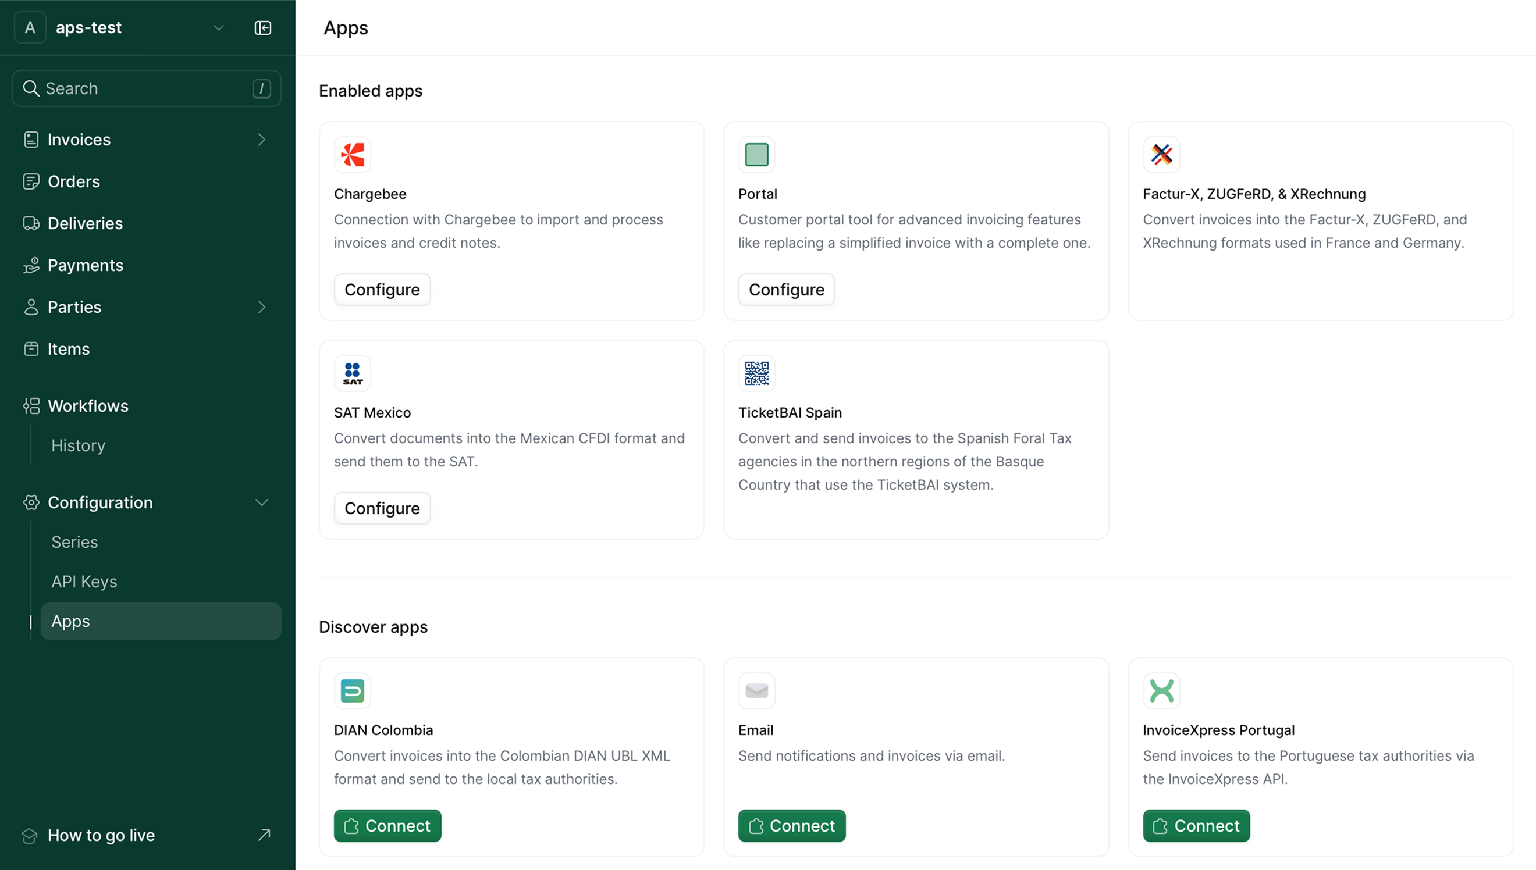
Task: Connect the Email app
Action: (x=791, y=826)
